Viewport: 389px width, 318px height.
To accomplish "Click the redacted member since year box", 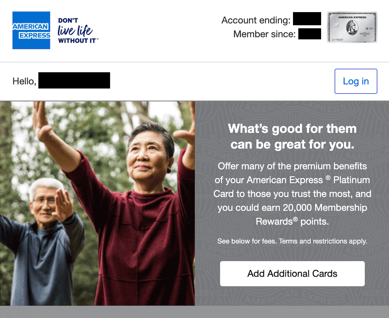I will [x=310, y=34].
